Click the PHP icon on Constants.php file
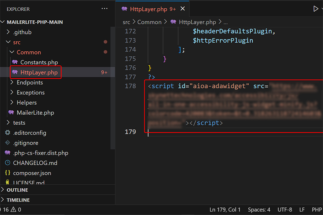 click(x=15, y=62)
